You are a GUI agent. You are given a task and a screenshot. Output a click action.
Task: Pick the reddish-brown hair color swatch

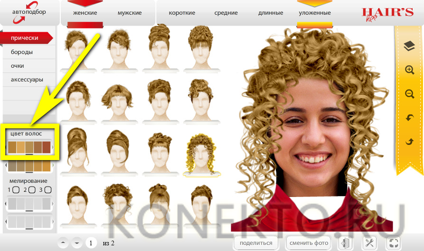(46, 148)
